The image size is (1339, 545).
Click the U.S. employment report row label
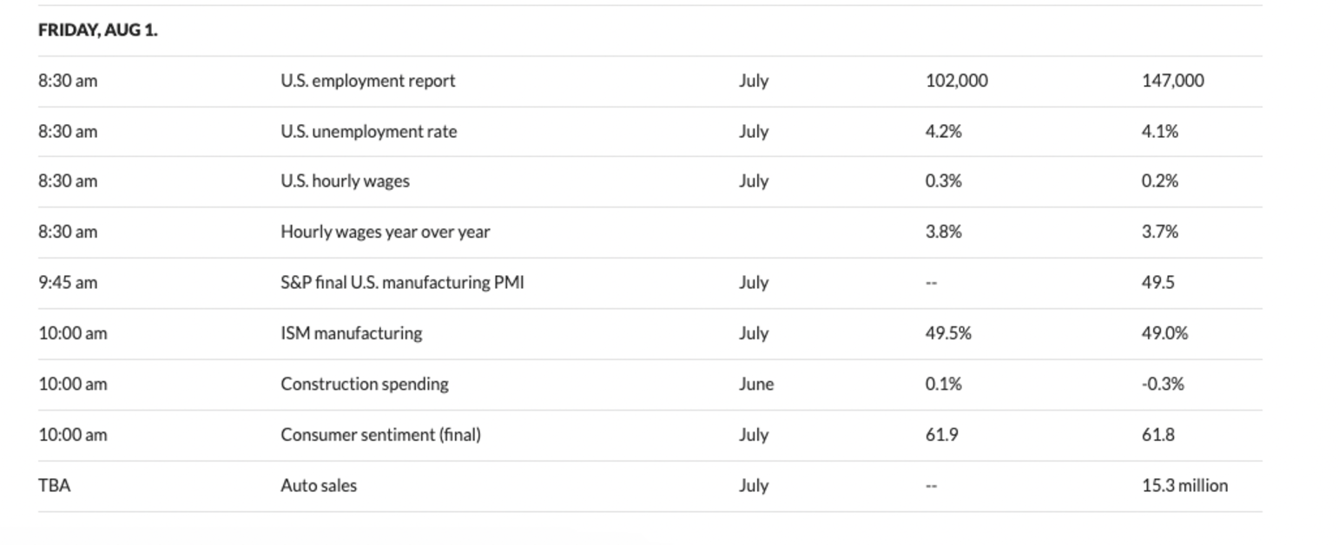click(367, 81)
